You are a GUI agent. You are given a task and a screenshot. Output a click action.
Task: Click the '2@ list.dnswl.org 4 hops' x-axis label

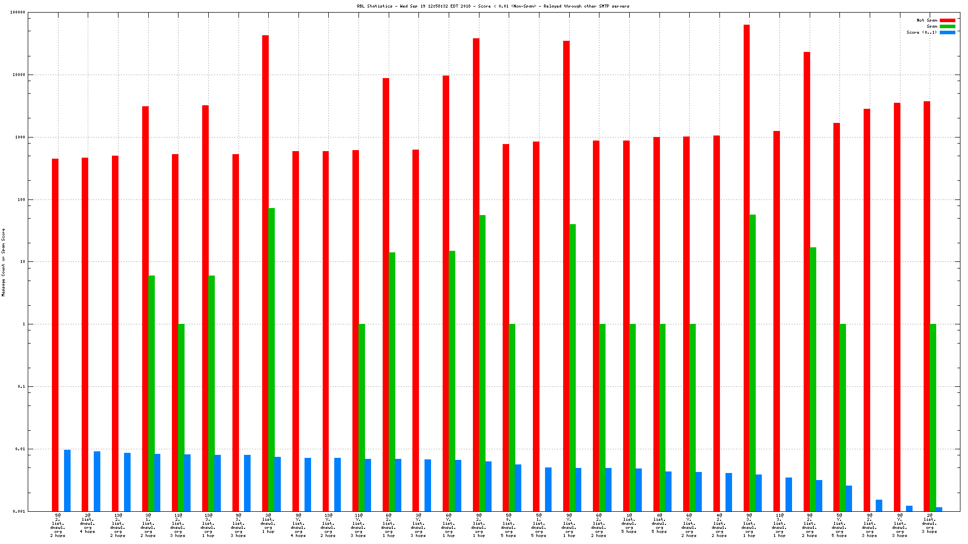point(88,523)
